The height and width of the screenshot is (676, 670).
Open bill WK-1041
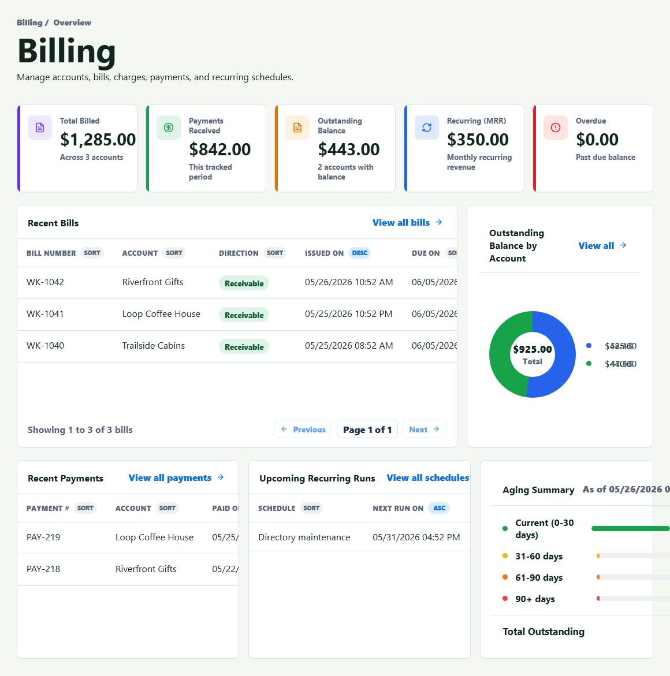(x=45, y=314)
